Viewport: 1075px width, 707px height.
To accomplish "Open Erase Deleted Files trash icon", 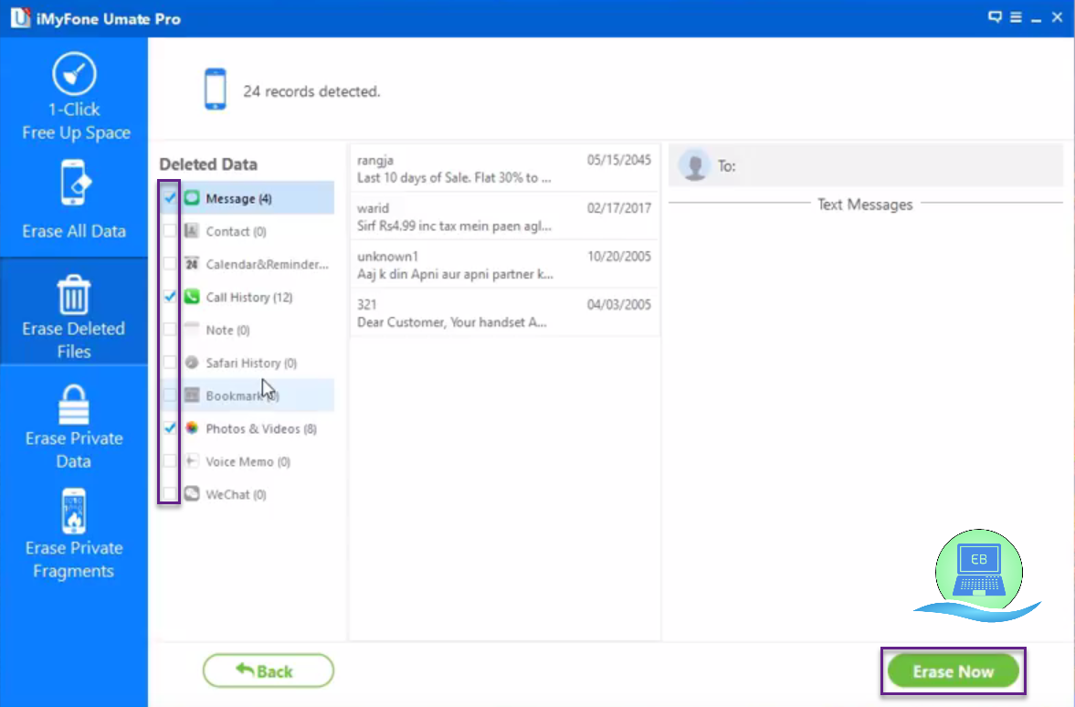I will click(73, 294).
